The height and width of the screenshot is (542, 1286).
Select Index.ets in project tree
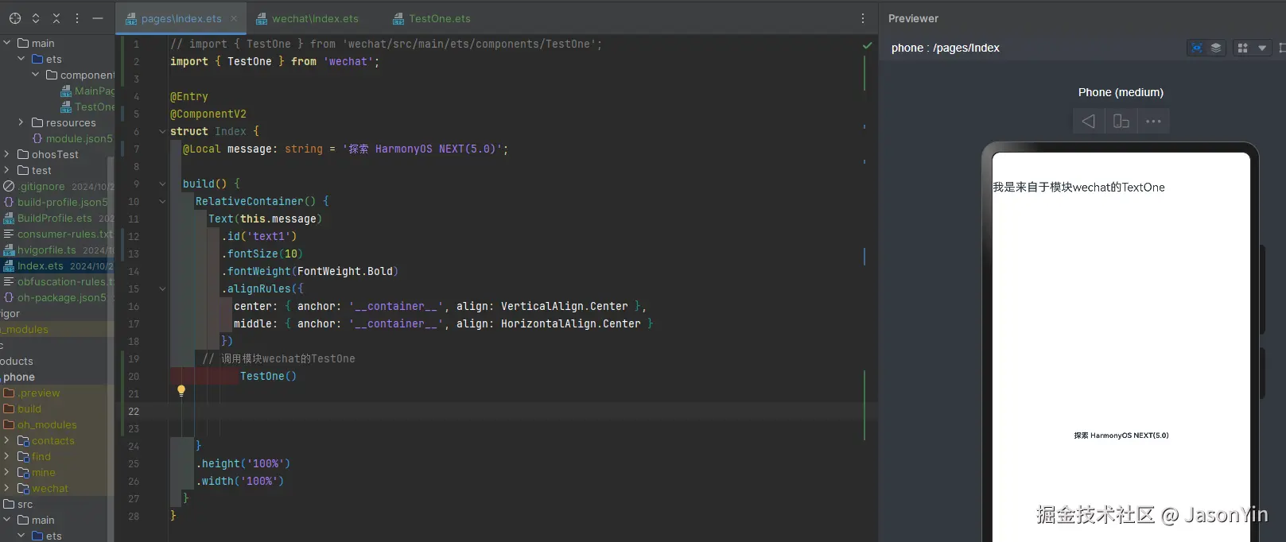pos(41,265)
